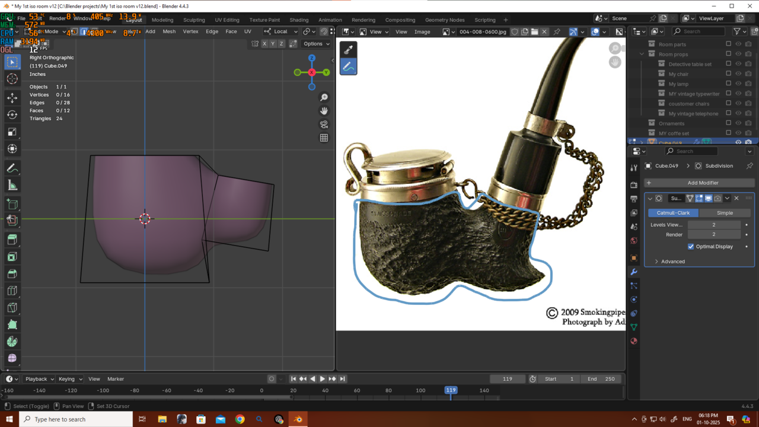Open the Local transform orientation dropdown
The image size is (759, 427).
click(281, 31)
